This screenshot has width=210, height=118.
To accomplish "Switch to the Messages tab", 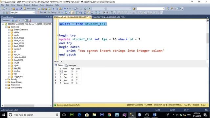I will point(71,66).
